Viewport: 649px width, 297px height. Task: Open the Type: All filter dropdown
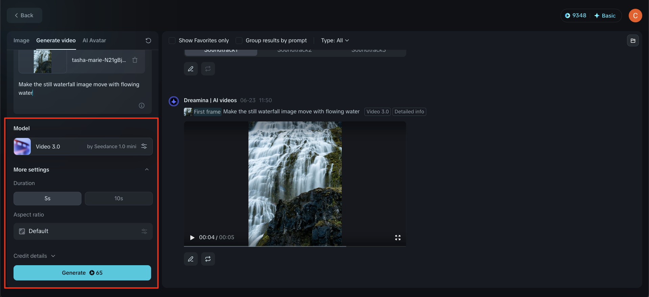pos(335,41)
